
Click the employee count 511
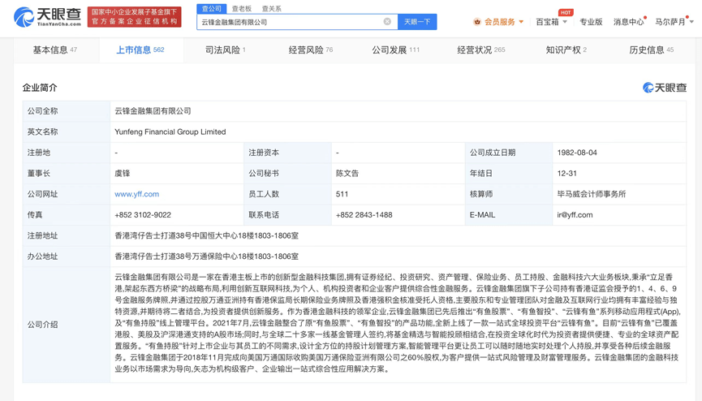[342, 194]
